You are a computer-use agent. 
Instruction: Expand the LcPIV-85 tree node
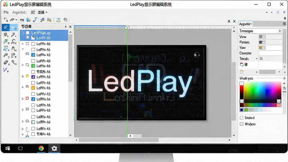[23, 44]
